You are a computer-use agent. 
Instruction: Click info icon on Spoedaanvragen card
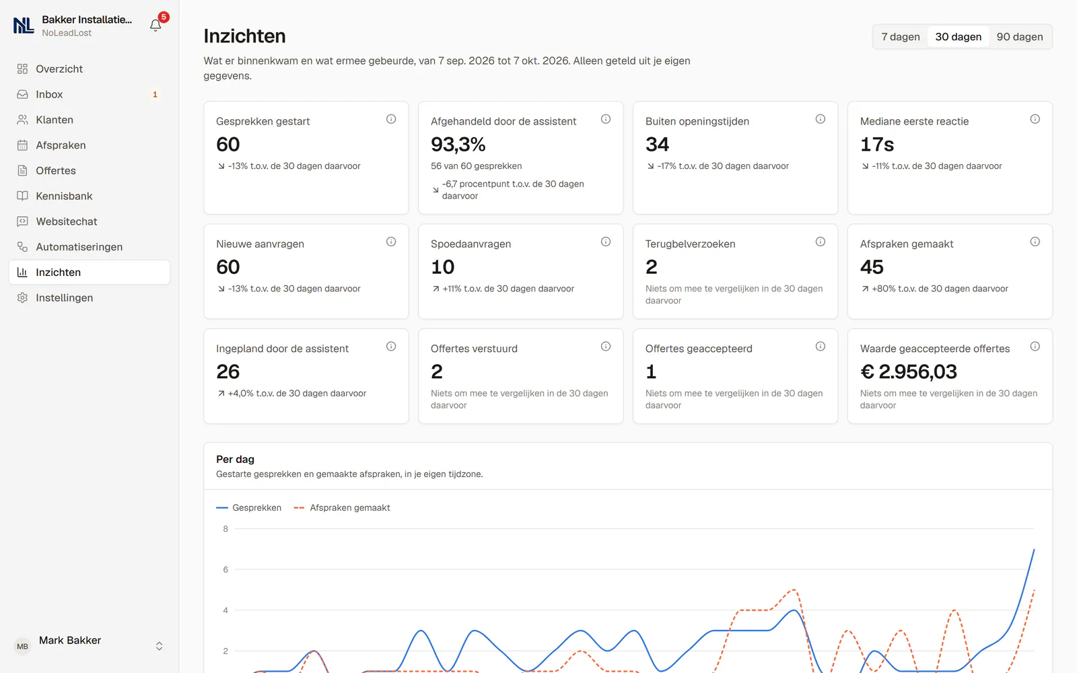(606, 242)
